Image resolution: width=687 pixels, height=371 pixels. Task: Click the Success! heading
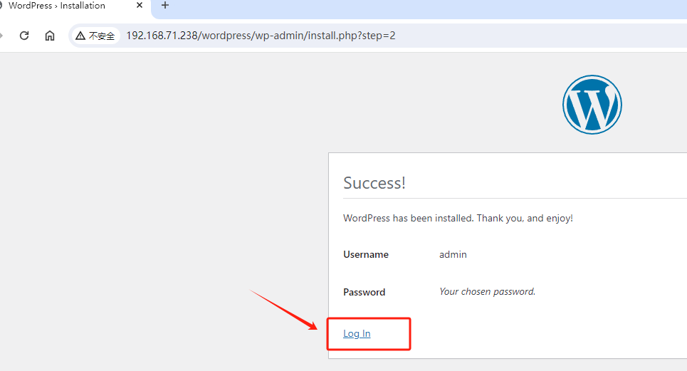(374, 183)
